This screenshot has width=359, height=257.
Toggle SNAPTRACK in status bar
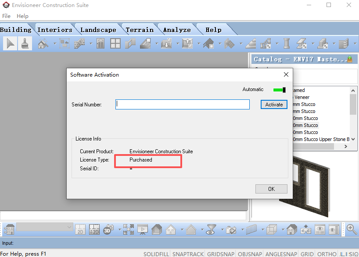(x=188, y=254)
